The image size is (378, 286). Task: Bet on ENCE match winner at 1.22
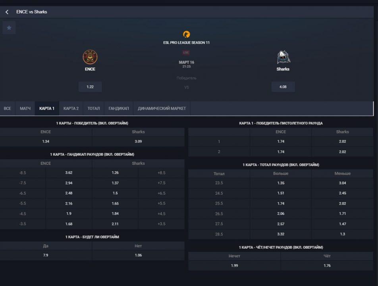pyautogui.click(x=90, y=87)
